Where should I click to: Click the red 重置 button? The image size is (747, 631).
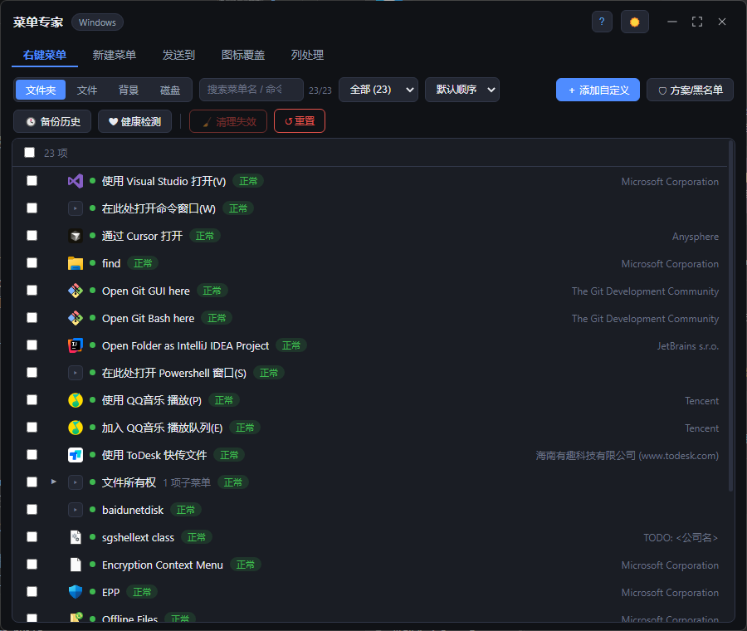point(300,121)
